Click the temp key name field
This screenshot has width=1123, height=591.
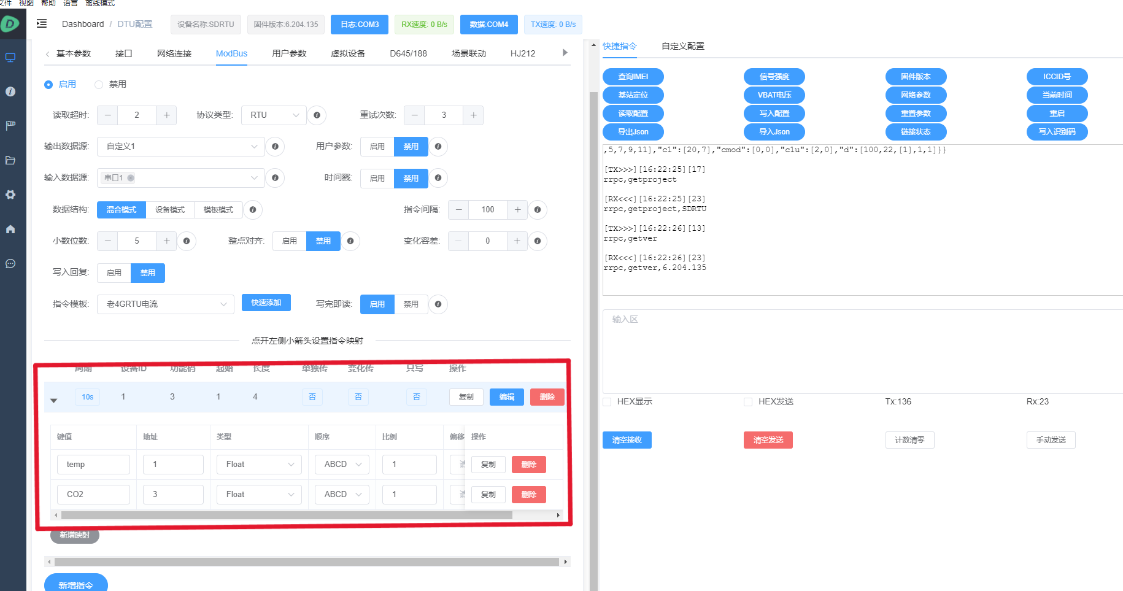(93, 465)
